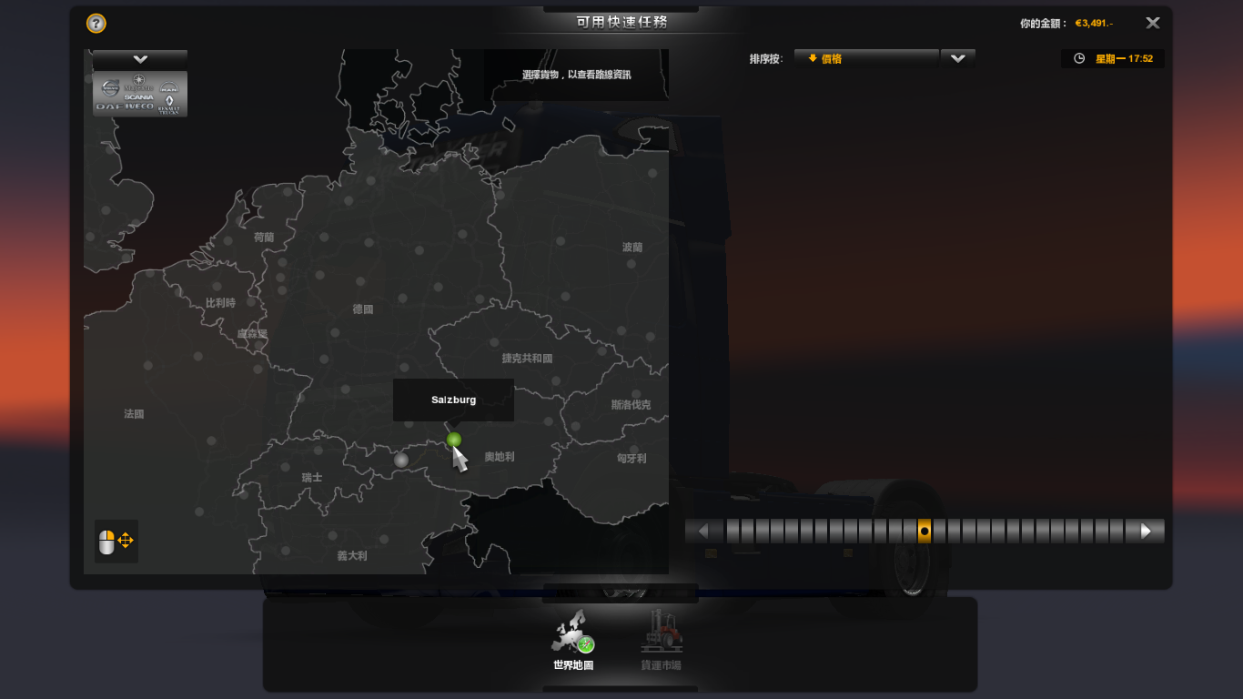Open the 價格 sort order field

click(x=866, y=58)
